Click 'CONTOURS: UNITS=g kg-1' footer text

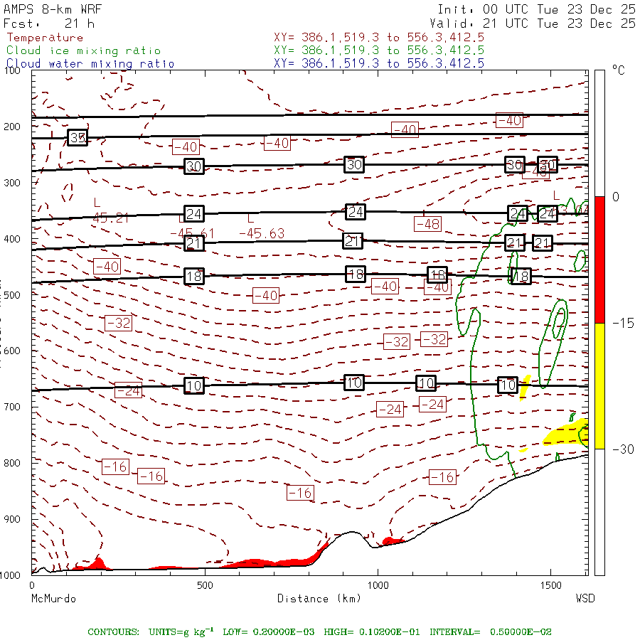point(151,632)
